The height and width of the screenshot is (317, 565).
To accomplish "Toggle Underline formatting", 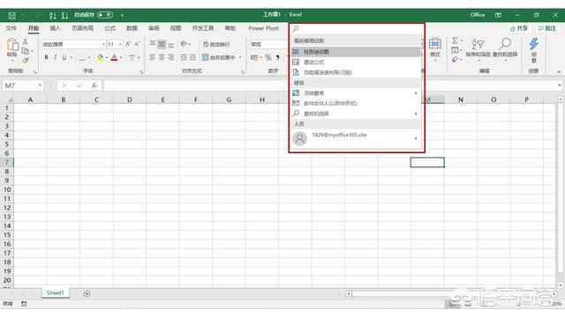I will 64,57.
